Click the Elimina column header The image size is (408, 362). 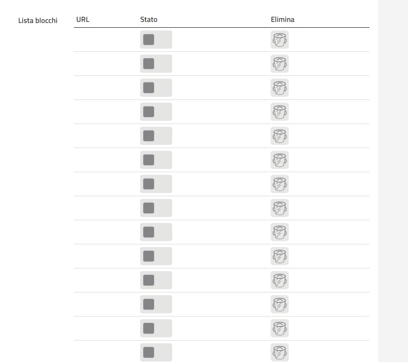[282, 20]
